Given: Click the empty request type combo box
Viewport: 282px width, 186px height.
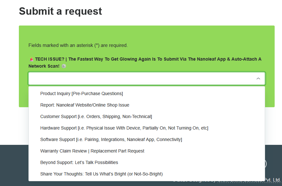Looking at the screenshot, I should click(146, 78).
